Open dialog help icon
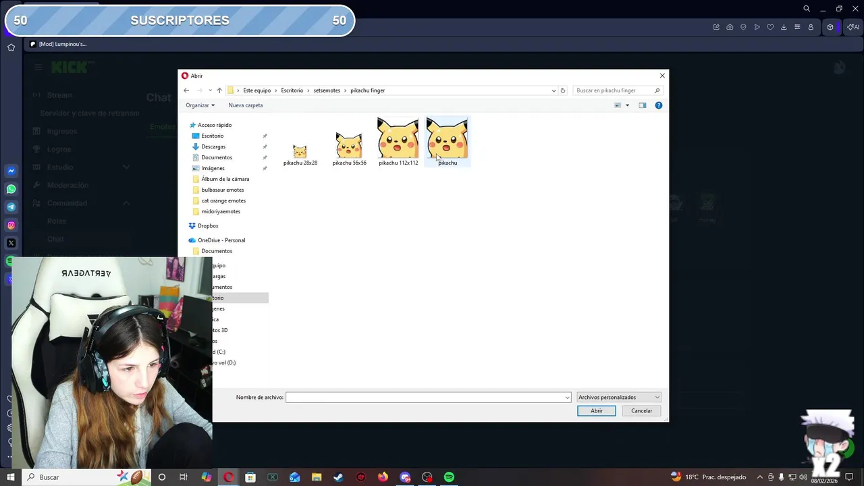 pyautogui.click(x=659, y=105)
